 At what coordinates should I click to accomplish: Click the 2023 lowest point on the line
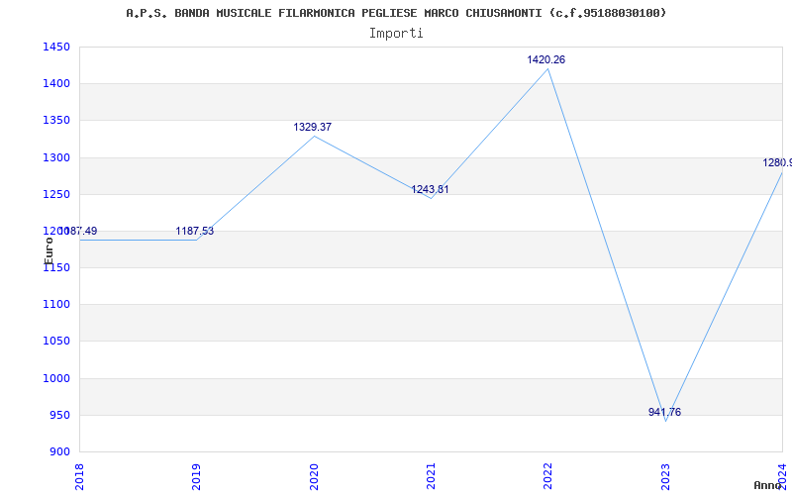pyautogui.click(x=665, y=422)
